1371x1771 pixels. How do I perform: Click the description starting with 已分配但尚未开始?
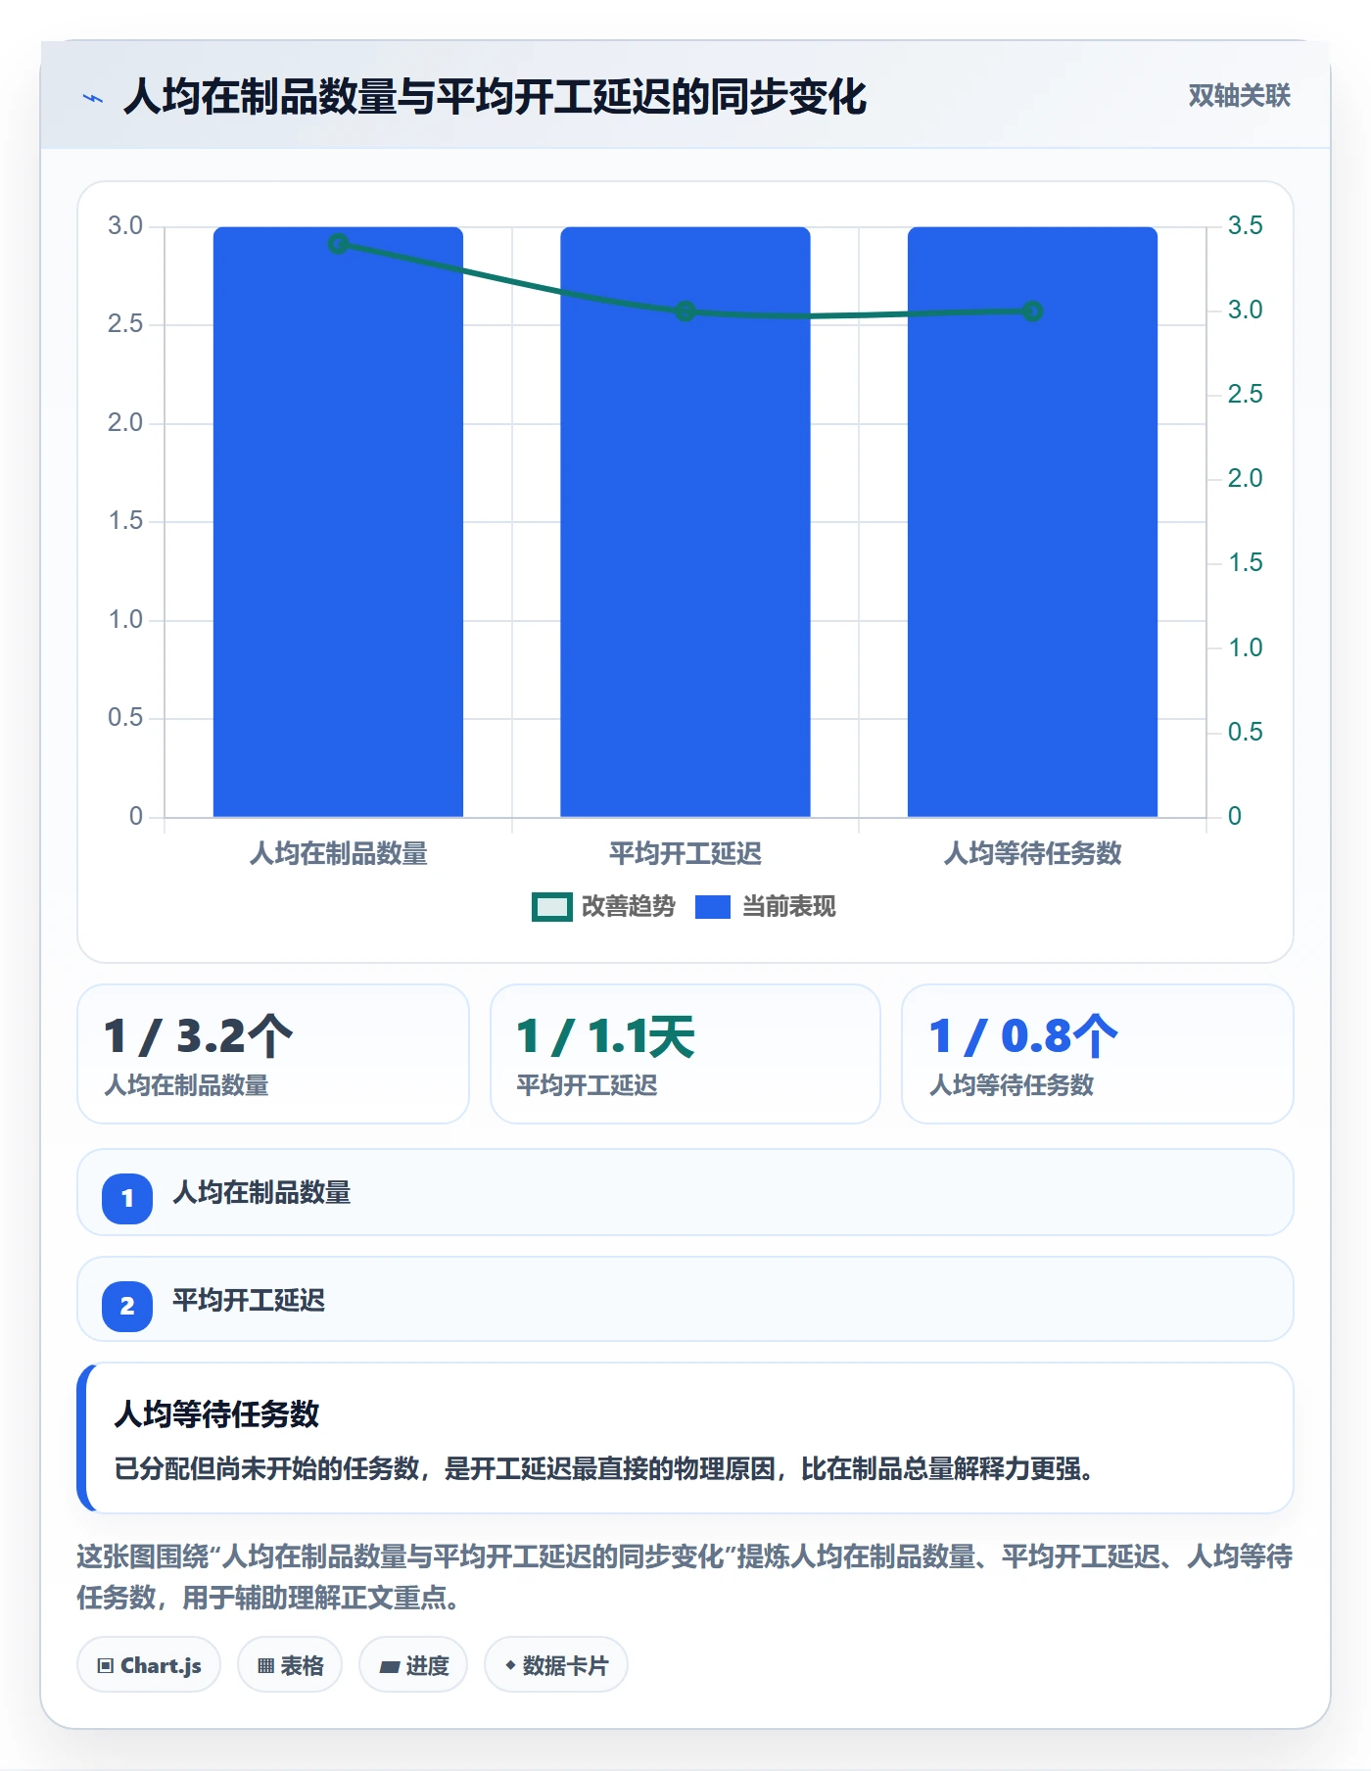[x=603, y=1469]
